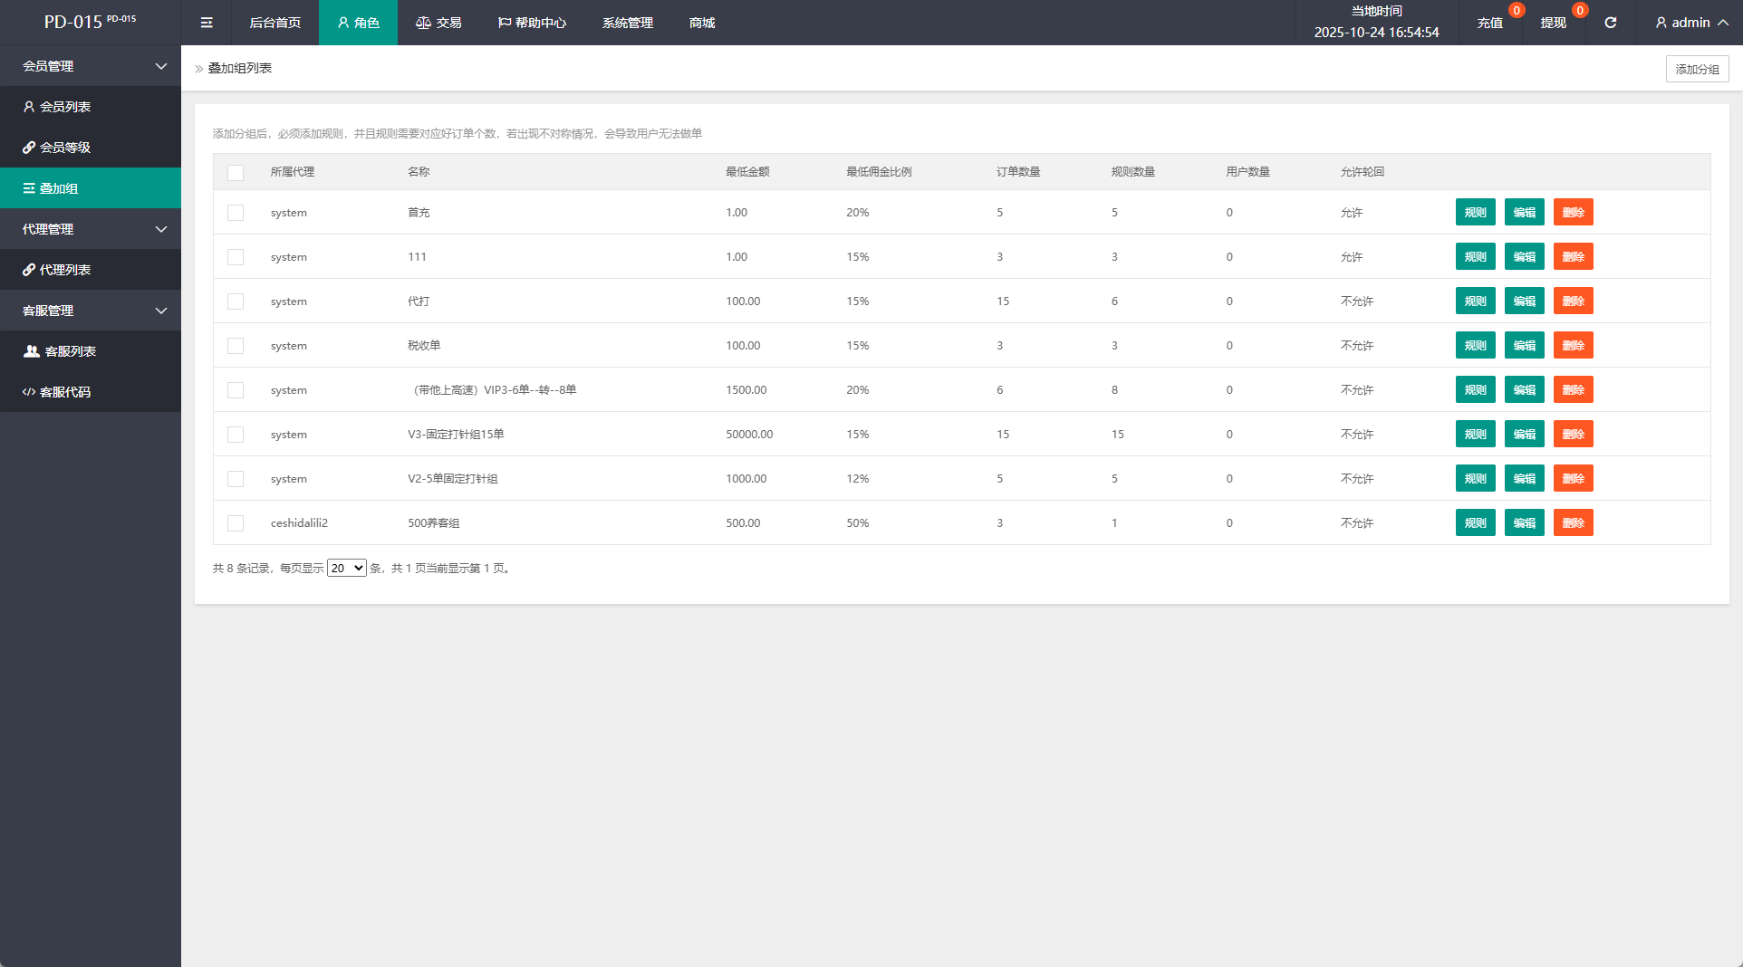Click the 充值 notification badge
The image size is (1743, 967).
coord(1516,11)
